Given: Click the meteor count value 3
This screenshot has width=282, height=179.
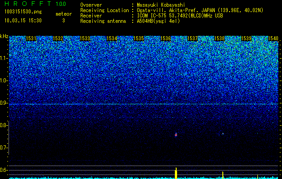Looking at the screenshot, I should pos(64,21).
